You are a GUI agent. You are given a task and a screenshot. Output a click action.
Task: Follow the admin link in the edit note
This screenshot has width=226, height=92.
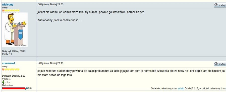pyautogui.click(x=181, y=88)
